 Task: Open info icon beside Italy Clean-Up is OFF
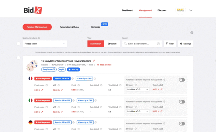coord(96,101)
